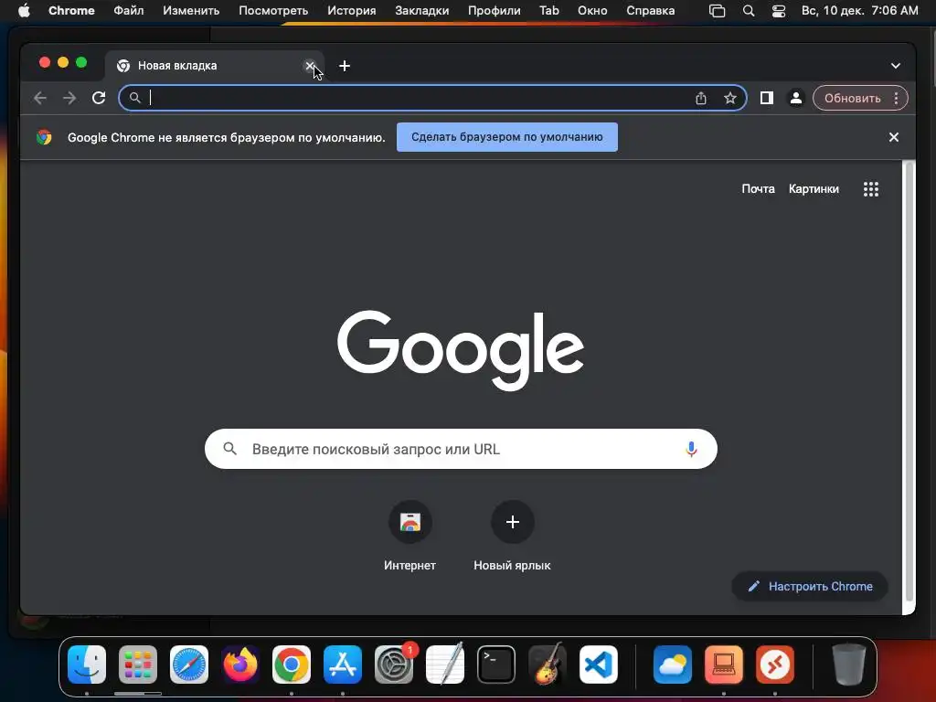Open Weather app from the Dock
Image resolution: width=936 pixels, height=702 pixels.
[673, 665]
